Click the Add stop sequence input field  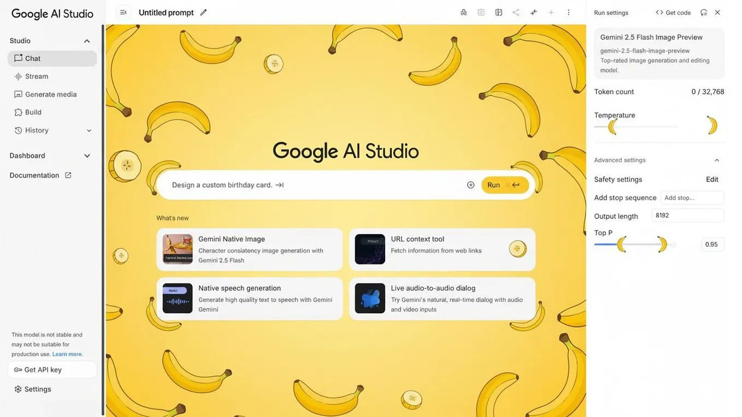[692, 197]
